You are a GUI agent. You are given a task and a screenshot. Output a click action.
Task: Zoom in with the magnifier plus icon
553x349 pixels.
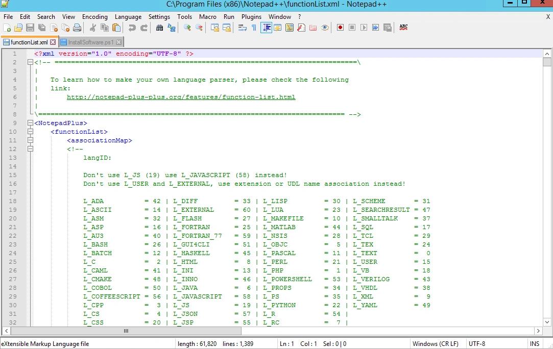[187, 28]
